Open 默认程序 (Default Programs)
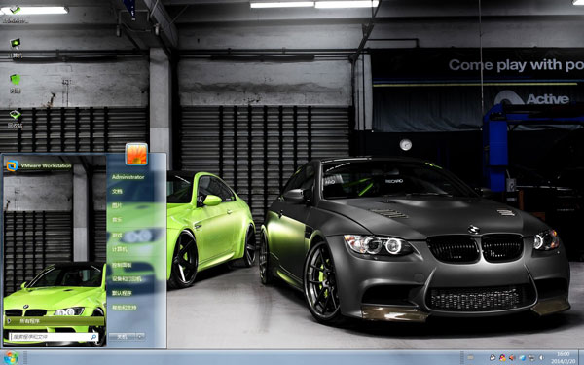Viewport: 584px width, 365px height. point(122,293)
